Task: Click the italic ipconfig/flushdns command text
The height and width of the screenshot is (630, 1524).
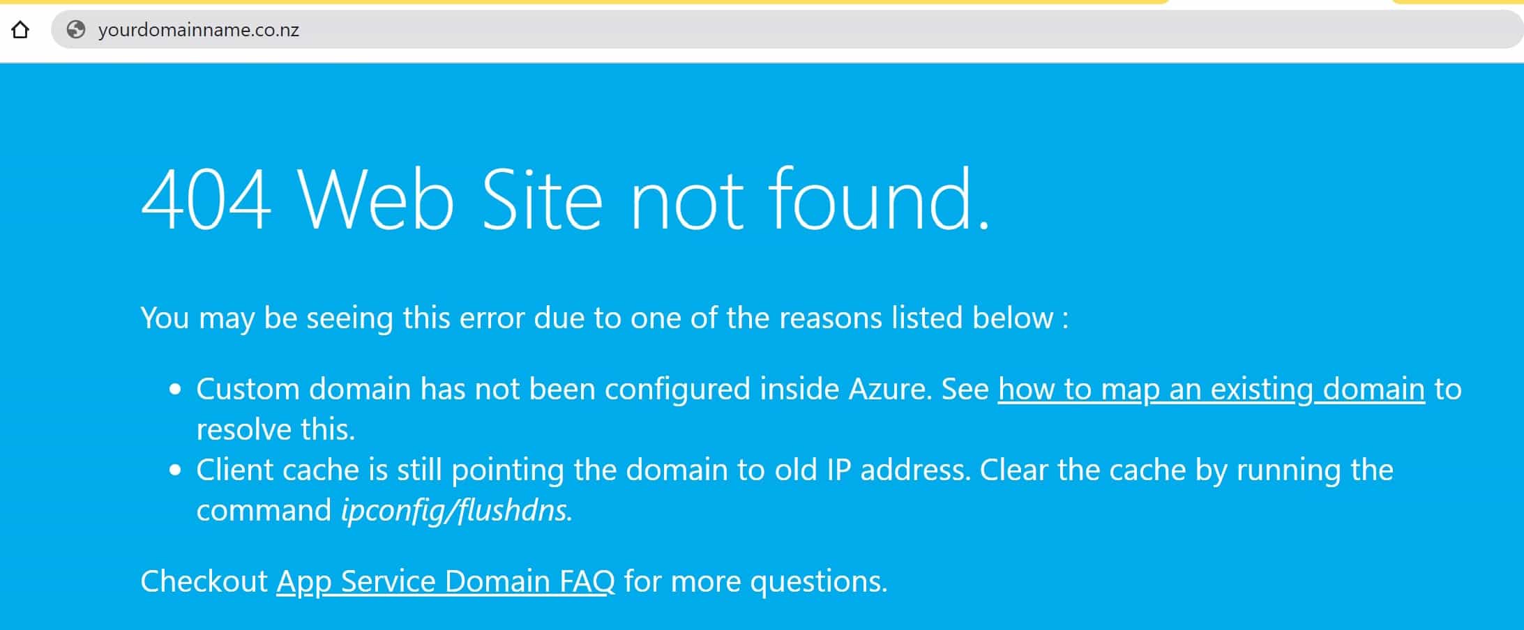Action: pos(457,510)
